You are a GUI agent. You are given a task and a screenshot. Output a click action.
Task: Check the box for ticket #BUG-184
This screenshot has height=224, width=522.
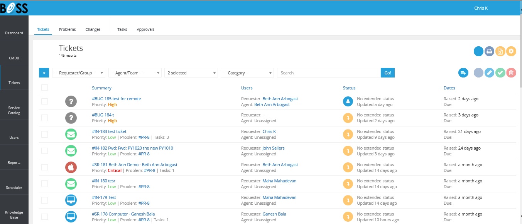click(44, 118)
